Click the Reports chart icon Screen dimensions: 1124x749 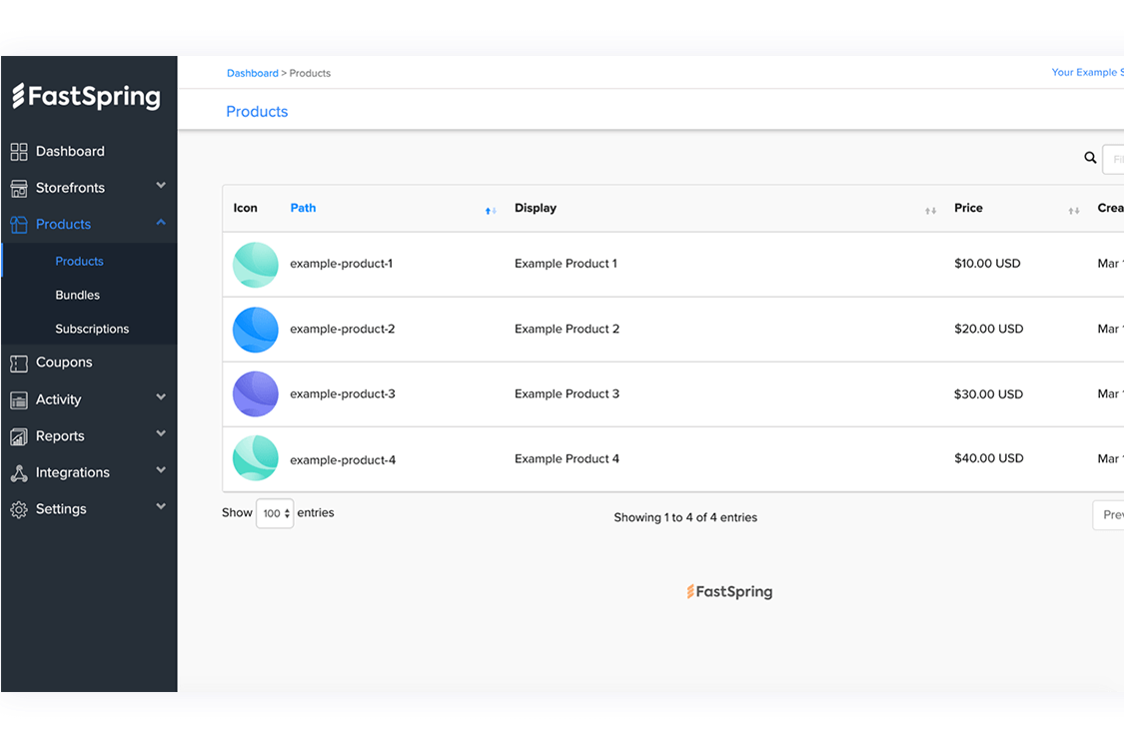tap(19, 436)
